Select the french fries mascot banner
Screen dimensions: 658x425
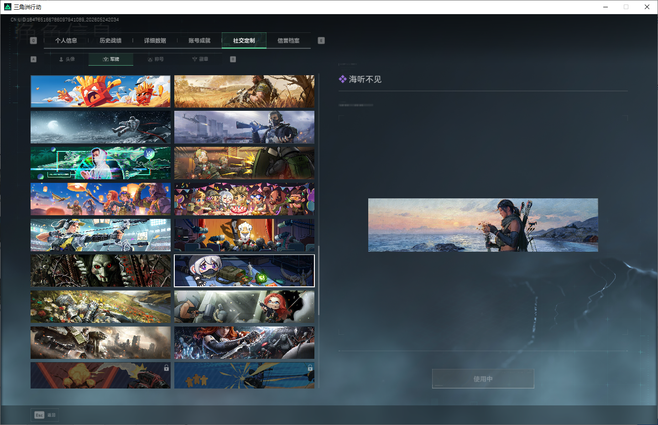(100, 92)
